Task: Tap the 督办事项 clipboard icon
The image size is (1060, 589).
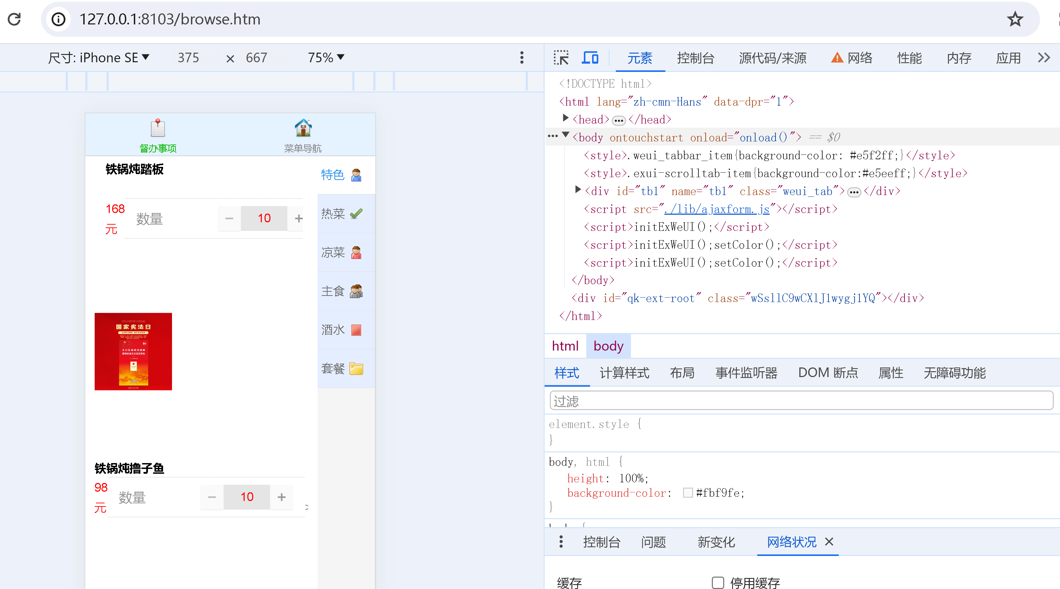Action: point(158,128)
